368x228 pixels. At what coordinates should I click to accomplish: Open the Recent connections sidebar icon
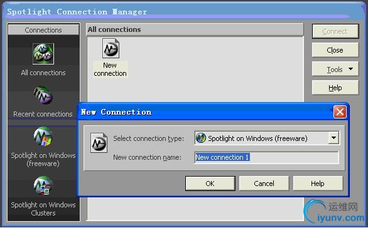coord(43,95)
